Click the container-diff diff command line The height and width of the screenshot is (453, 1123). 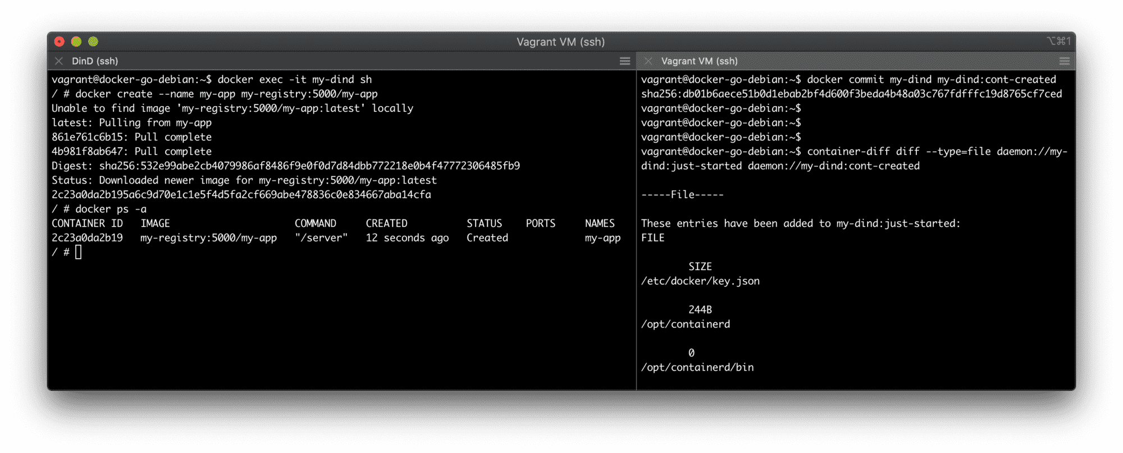click(937, 152)
